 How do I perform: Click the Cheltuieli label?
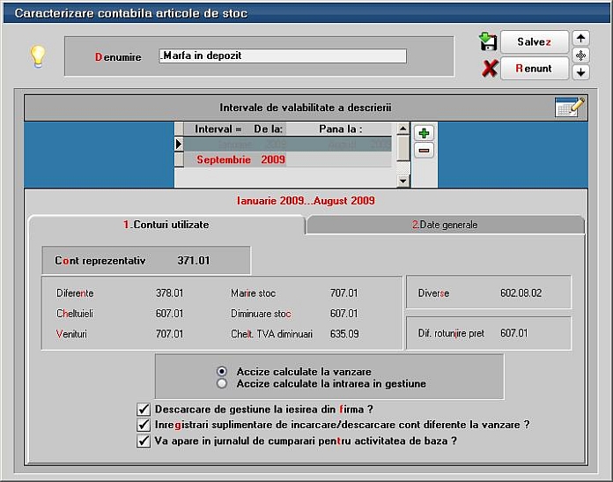click(x=75, y=314)
